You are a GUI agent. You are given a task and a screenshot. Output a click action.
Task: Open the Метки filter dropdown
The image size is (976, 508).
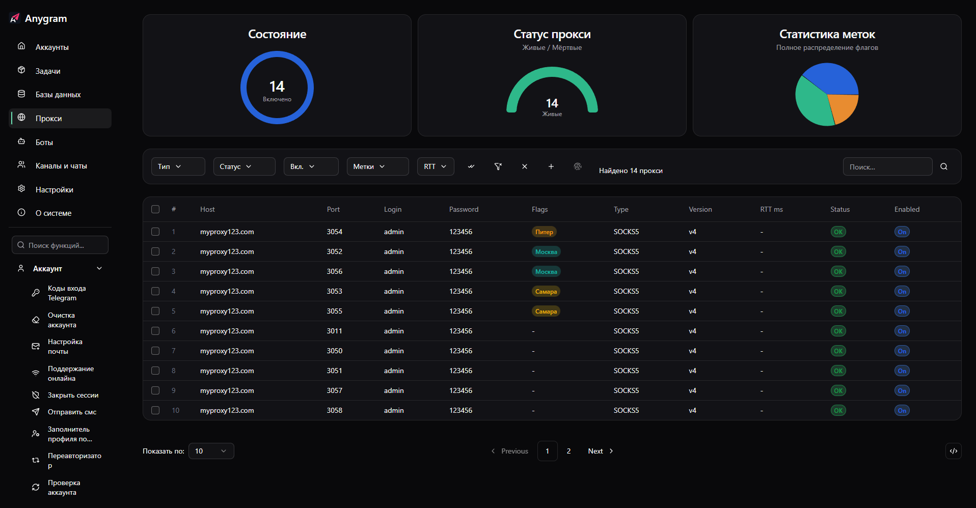coord(378,166)
